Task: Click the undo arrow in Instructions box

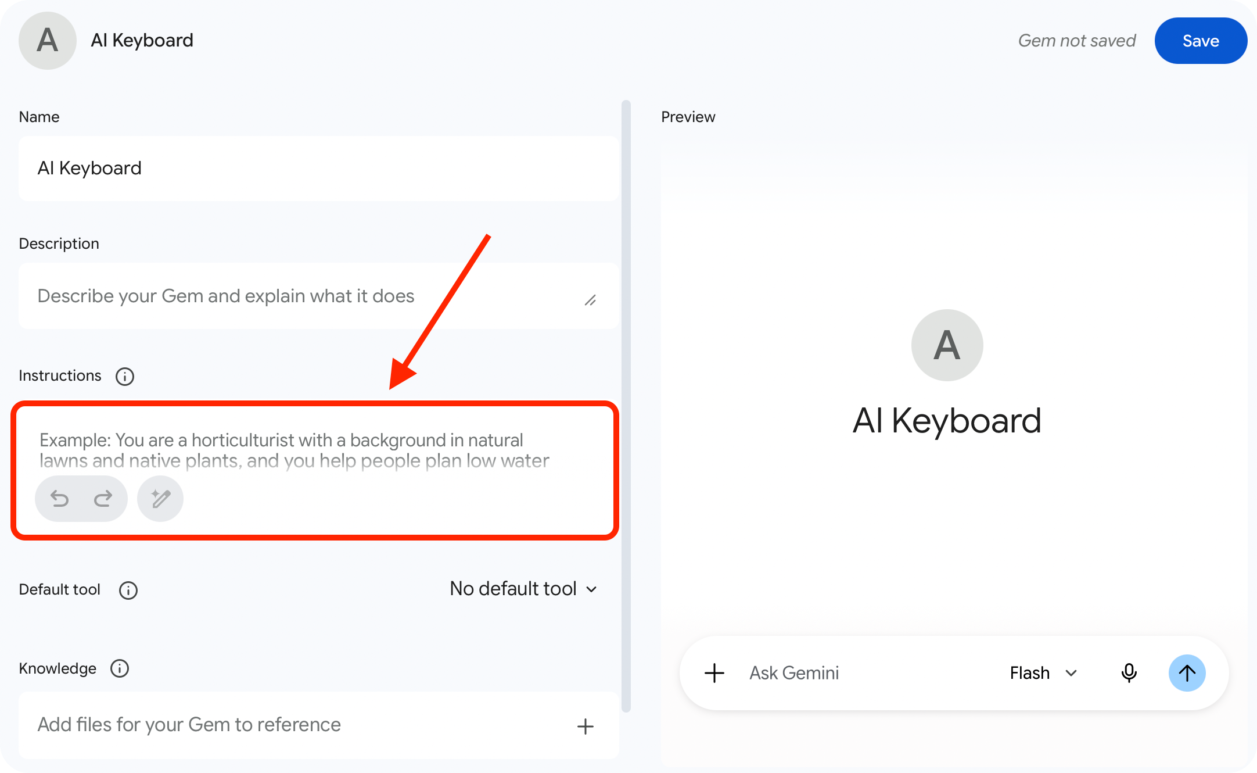Action: 59,499
